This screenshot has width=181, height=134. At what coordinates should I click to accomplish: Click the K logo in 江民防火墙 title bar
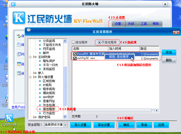(13, 4)
